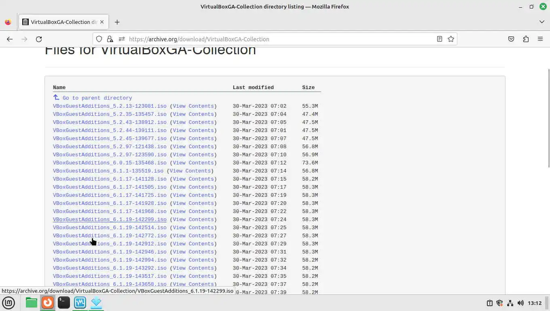View Contents of 6.1.17-141128 iso
The width and height of the screenshot is (550, 311).
click(193, 179)
